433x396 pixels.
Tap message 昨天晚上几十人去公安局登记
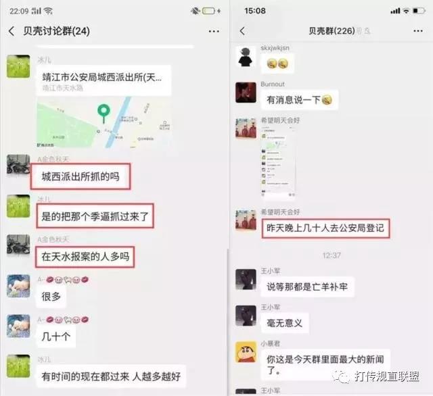tap(325, 228)
